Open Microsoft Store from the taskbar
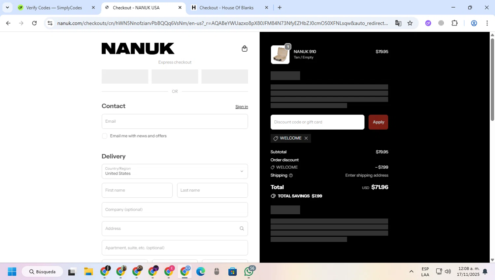 (233, 272)
